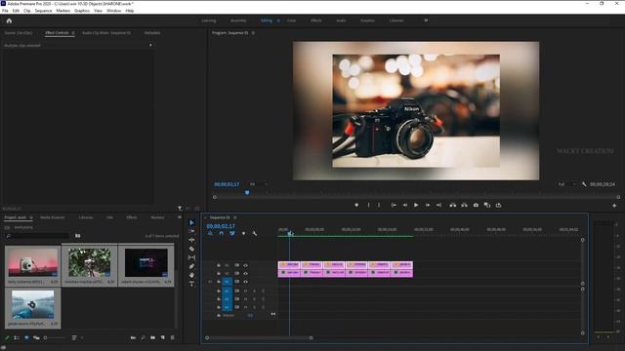Switch to Media Browser tab
Image resolution: width=625 pixels, height=351 pixels.
[x=52, y=217]
